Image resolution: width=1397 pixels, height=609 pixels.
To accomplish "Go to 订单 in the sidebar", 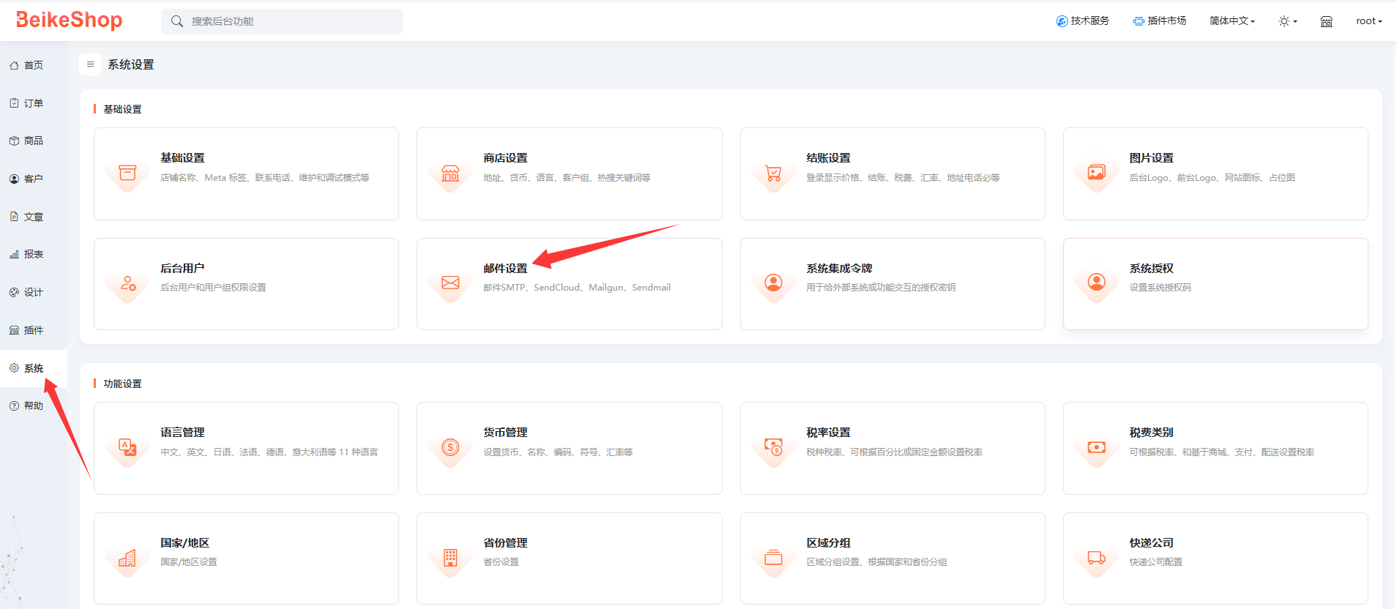I will click(33, 103).
